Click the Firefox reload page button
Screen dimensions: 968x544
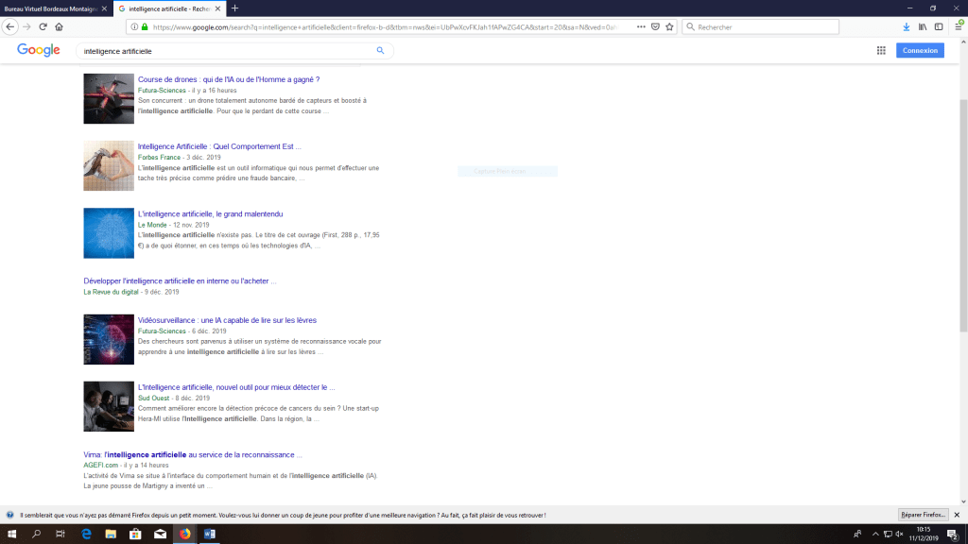click(x=43, y=26)
